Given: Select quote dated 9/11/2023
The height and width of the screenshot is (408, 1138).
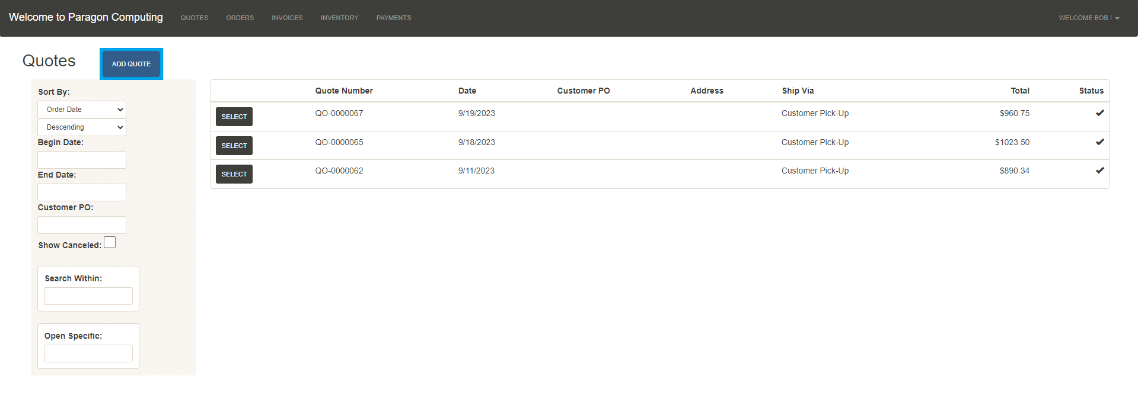Looking at the screenshot, I should [234, 174].
